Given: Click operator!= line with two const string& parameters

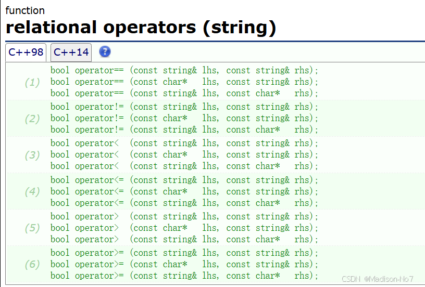Looking at the screenshot, I should 184,107.
